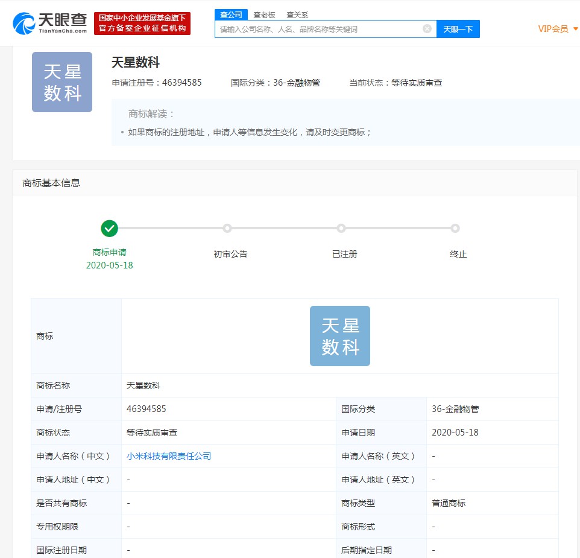Image resolution: width=580 pixels, height=558 pixels.
Task: Open the TianYanCha home logo
Action: pos(50,24)
